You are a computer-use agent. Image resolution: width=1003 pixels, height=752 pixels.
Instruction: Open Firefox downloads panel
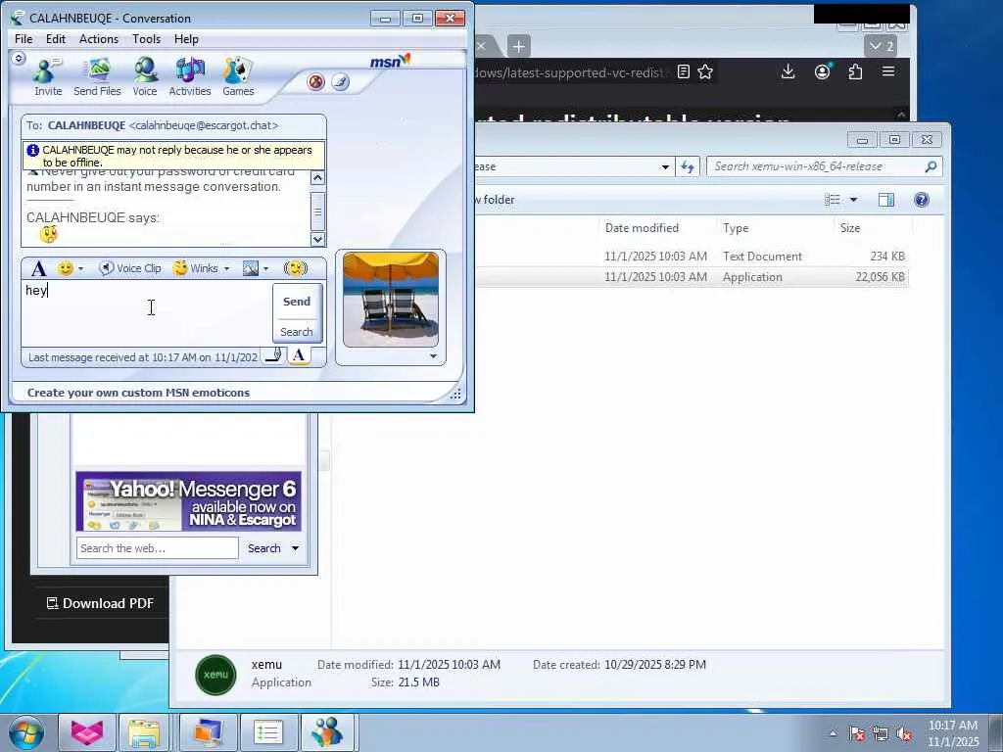point(788,71)
